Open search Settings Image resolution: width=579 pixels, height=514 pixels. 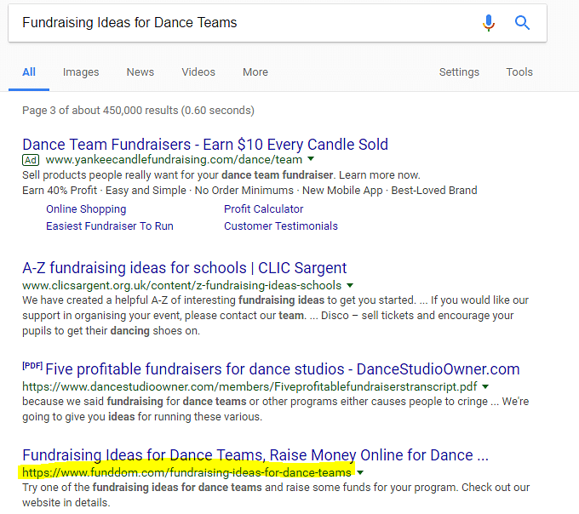459,72
